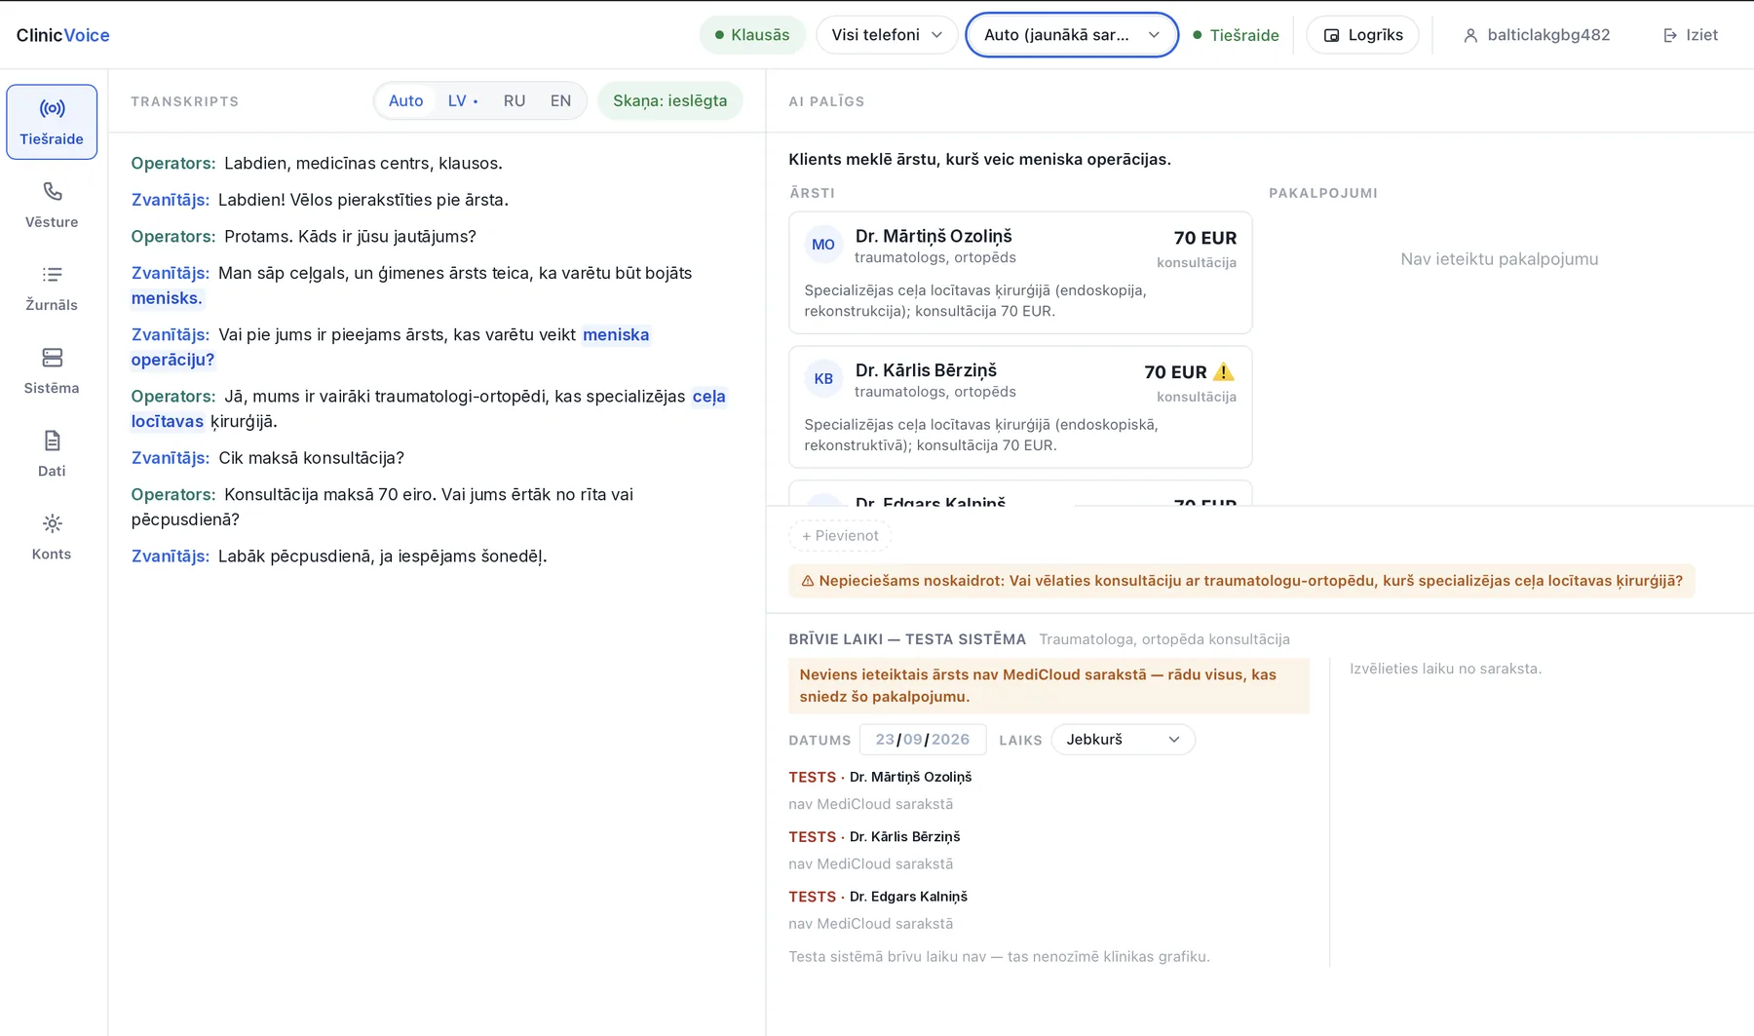Toggle the Klausās listening status pill
Image resolution: width=1754 pixels, height=1036 pixels.
click(752, 35)
